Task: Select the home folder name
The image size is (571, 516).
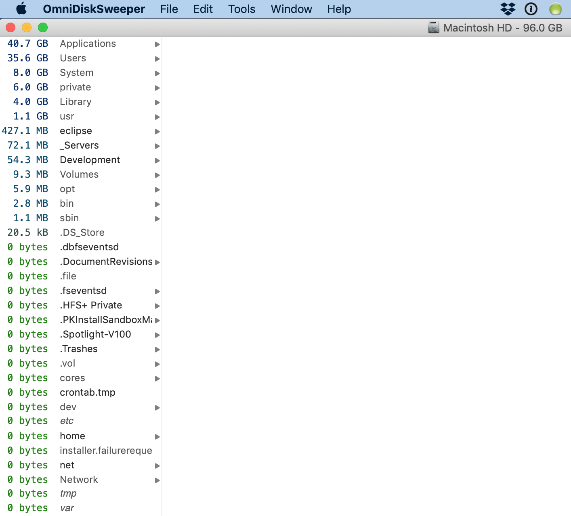Action: pos(72,436)
